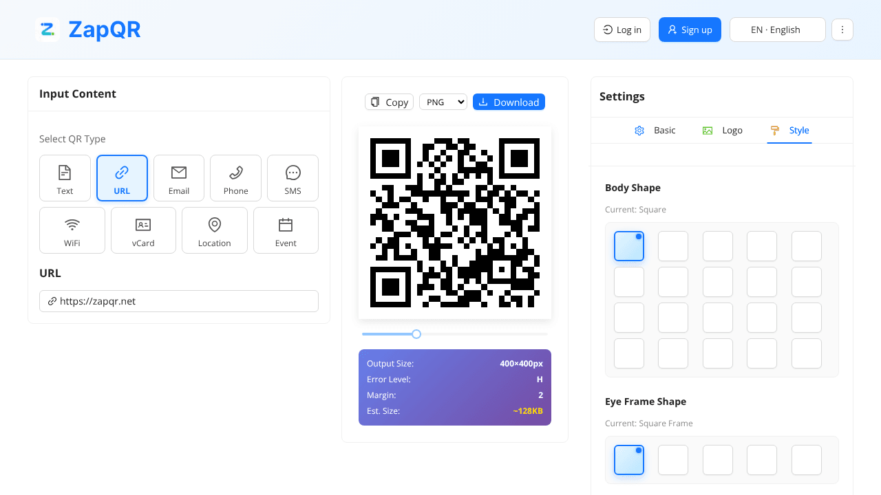The height and width of the screenshot is (495, 881).
Task: Click the ZapQR brand name
Action: tap(105, 30)
